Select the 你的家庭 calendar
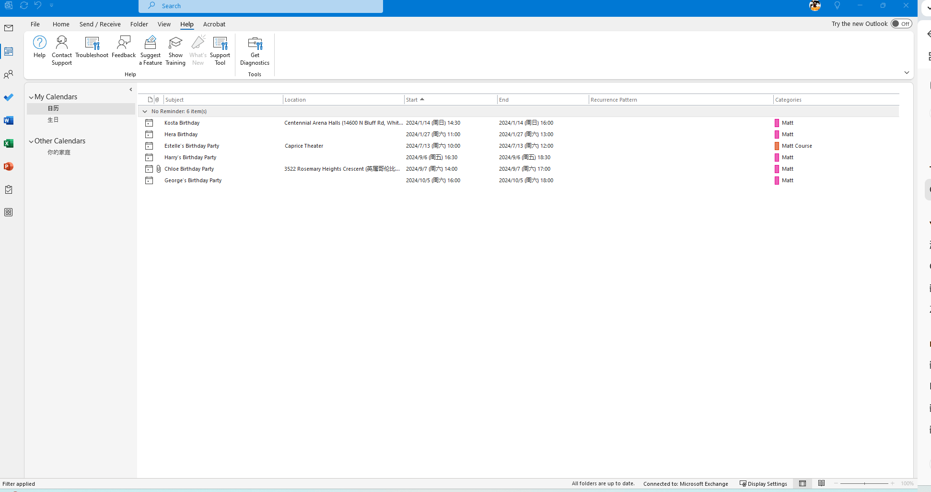 pos(59,152)
